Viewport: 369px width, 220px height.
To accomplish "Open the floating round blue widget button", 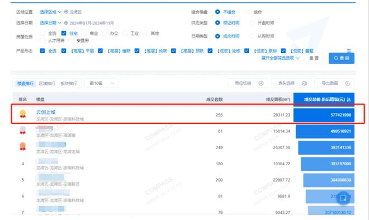I will click(x=343, y=198).
